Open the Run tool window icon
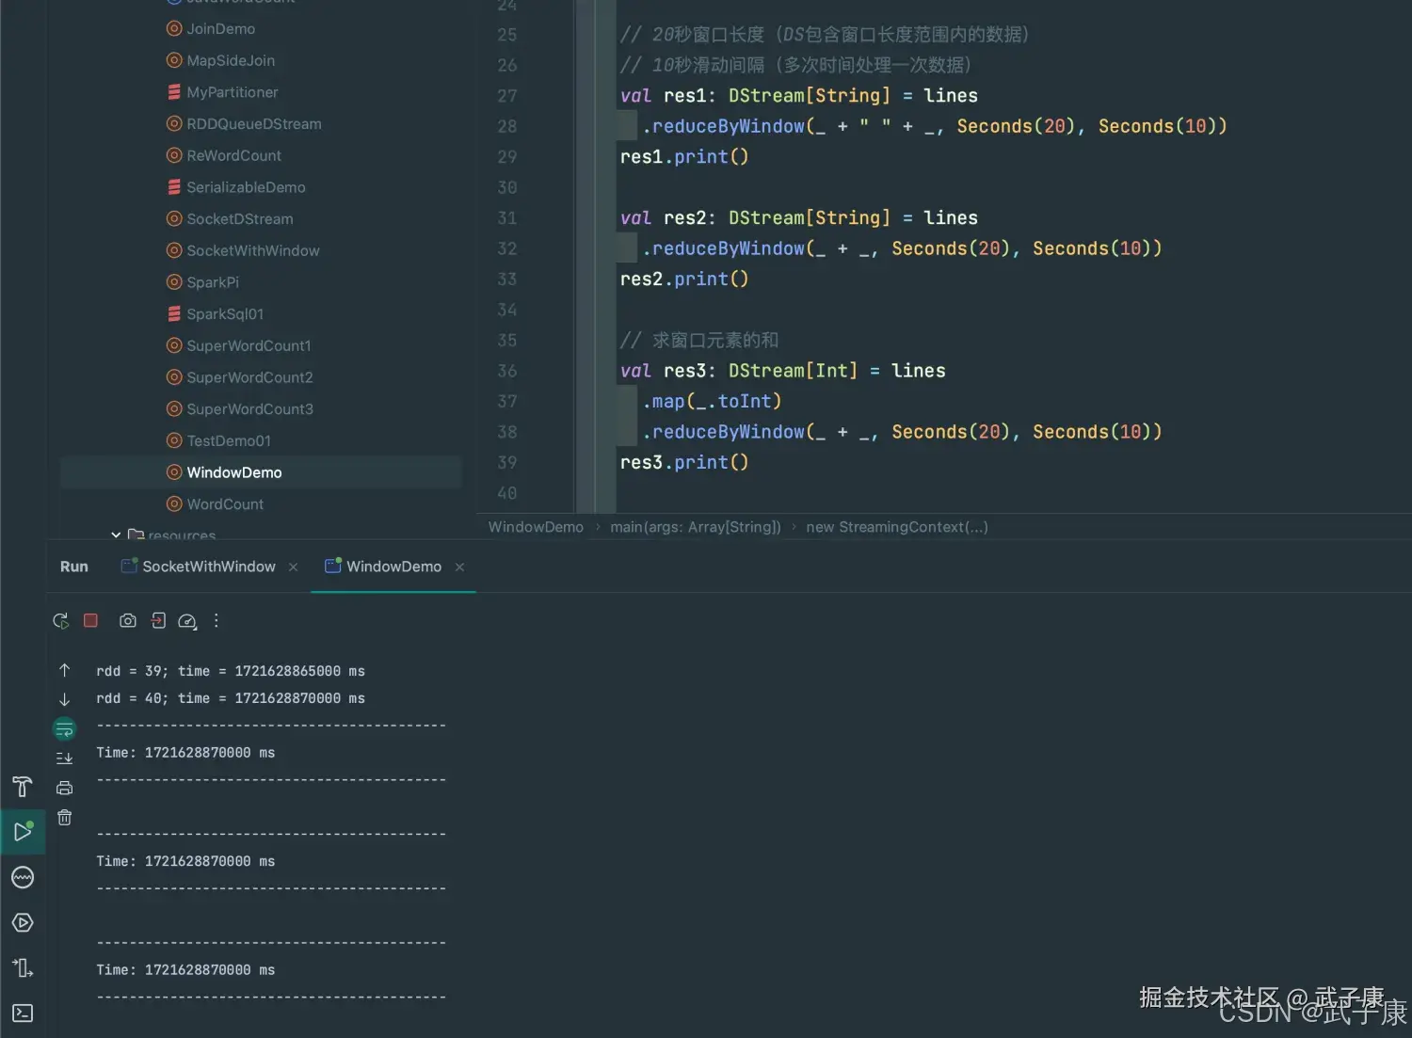Screen dimensions: 1412x1038 click(23, 832)
